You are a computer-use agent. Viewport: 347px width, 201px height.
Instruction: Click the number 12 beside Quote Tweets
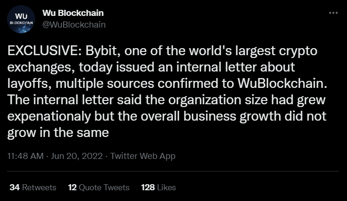[x=72, y=187]
